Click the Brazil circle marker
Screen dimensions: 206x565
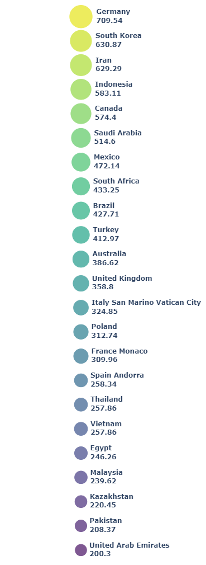pos(81,210)
